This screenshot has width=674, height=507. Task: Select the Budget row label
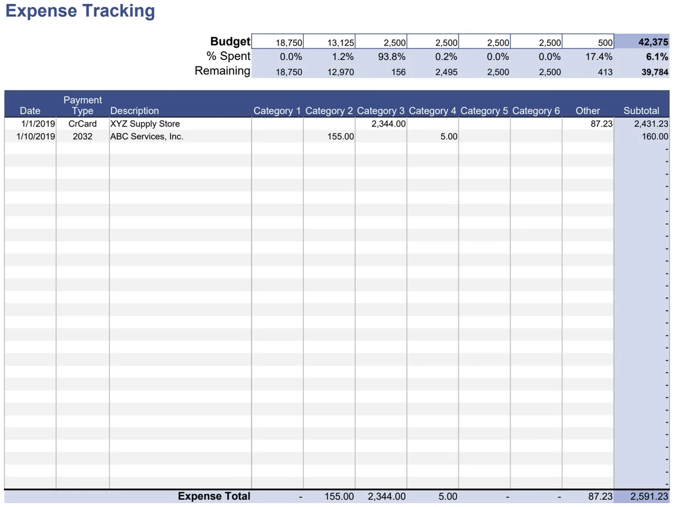pos(230,42)
